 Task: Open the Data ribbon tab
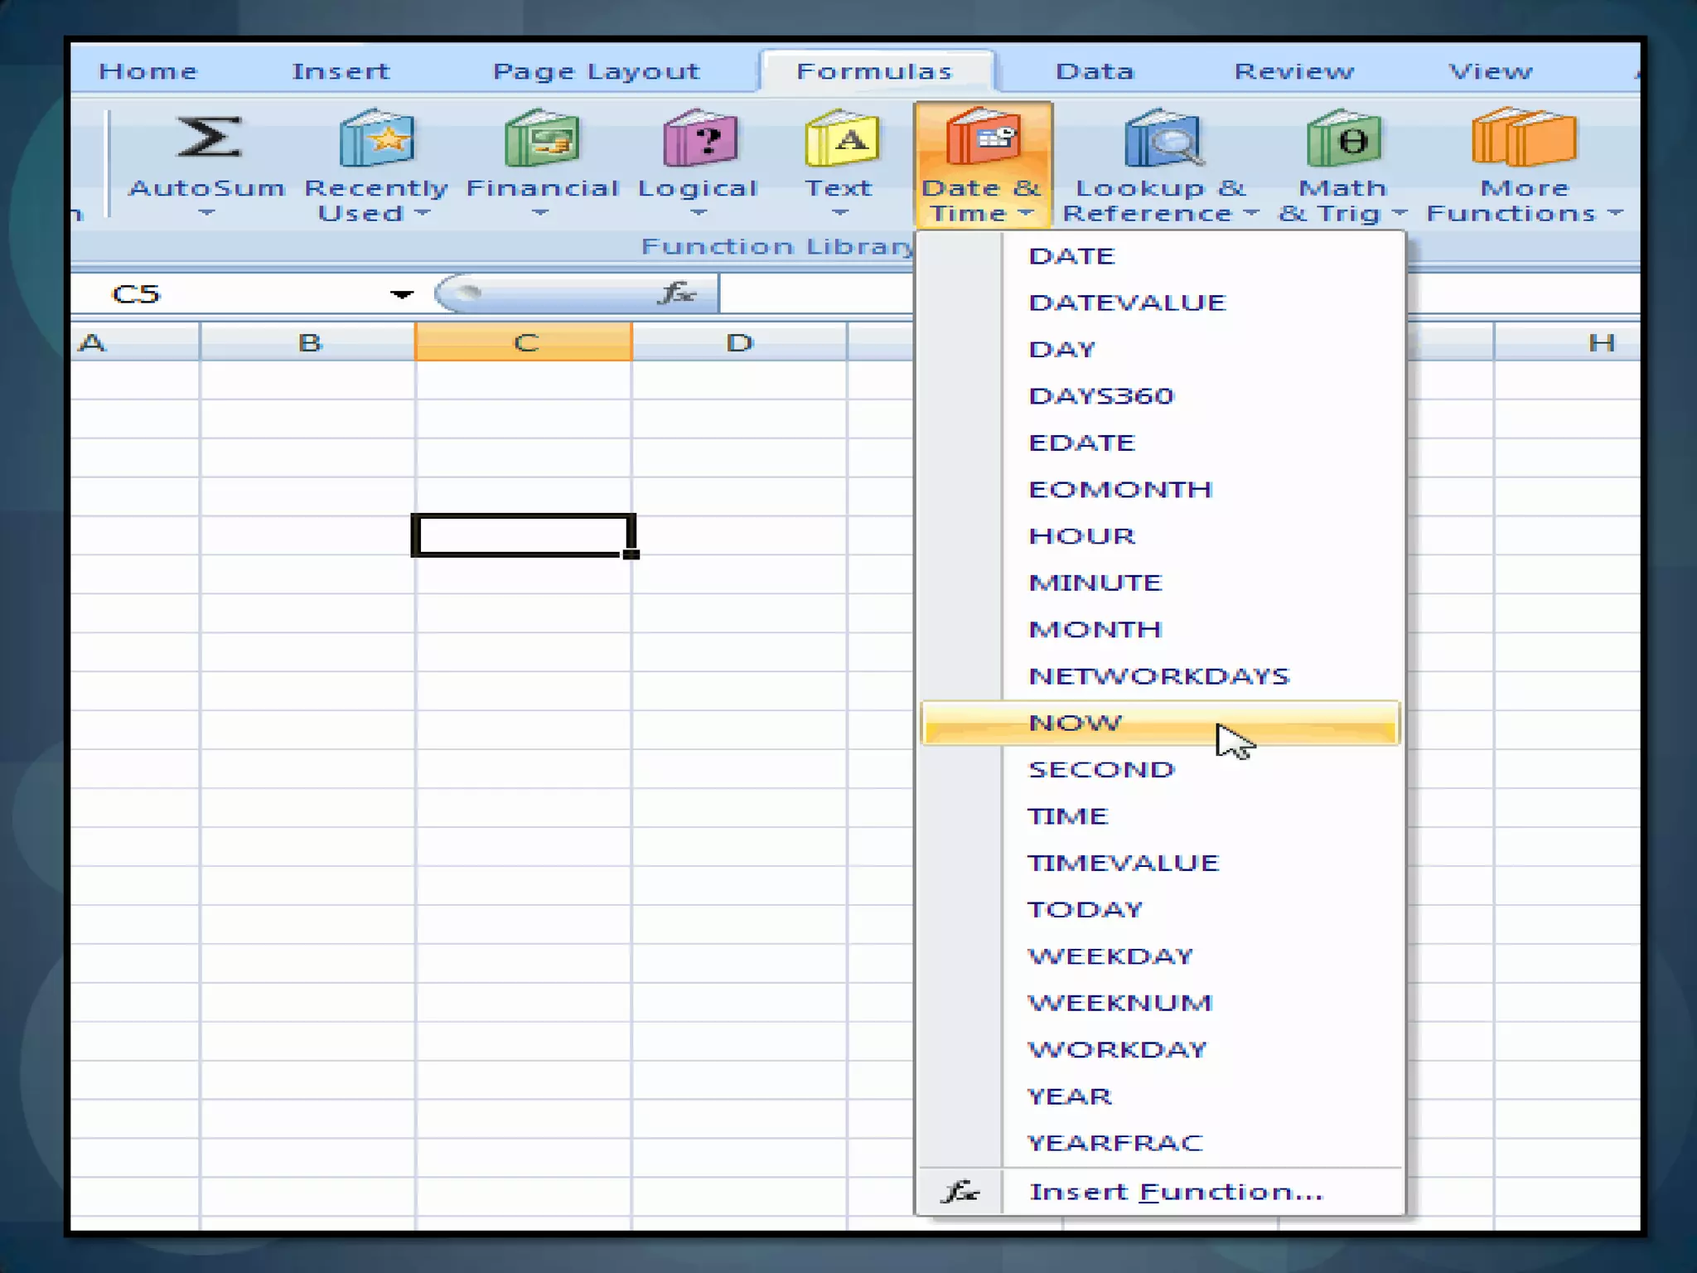[x=1094, y=71]
